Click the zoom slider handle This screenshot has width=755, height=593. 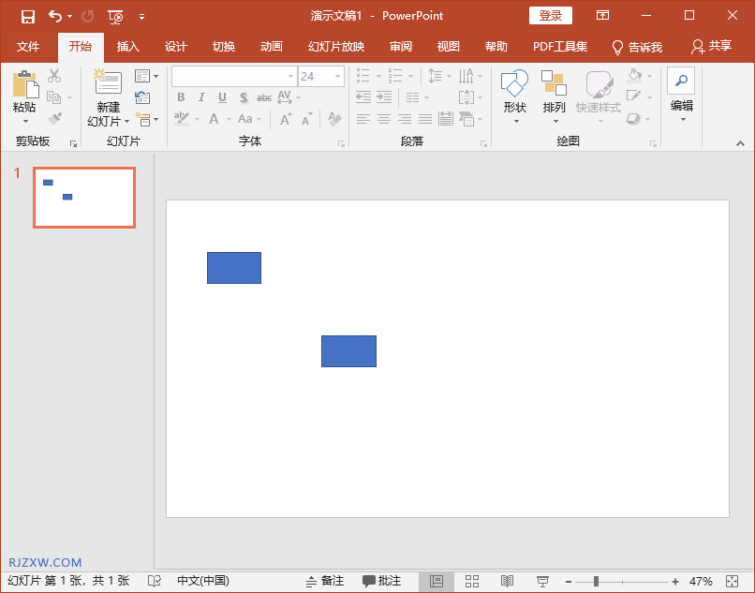pos(596,582)
